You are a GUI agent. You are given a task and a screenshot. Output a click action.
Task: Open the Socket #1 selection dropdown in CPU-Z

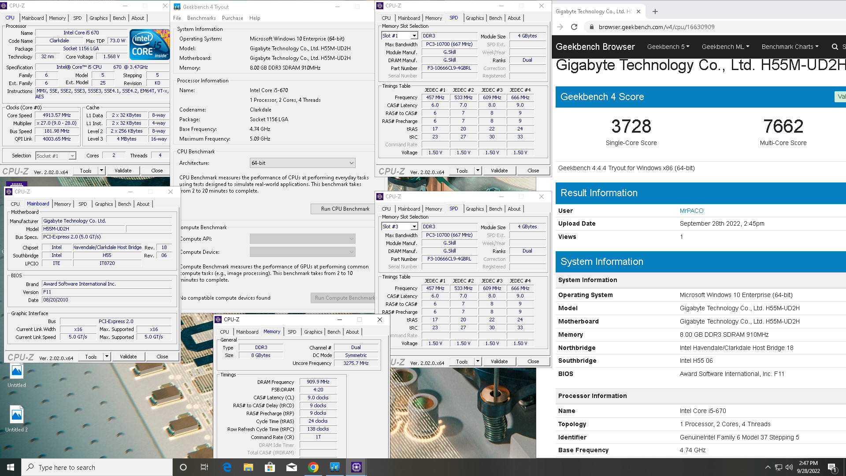[x=56, y=156]
